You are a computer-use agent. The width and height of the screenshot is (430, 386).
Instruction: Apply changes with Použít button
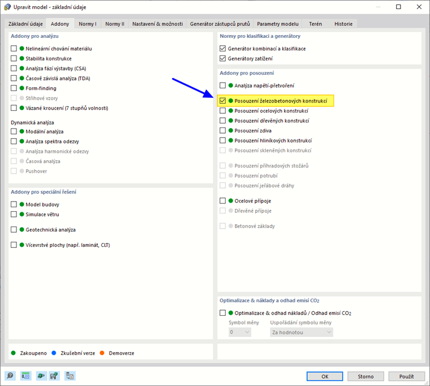point(406,376)
